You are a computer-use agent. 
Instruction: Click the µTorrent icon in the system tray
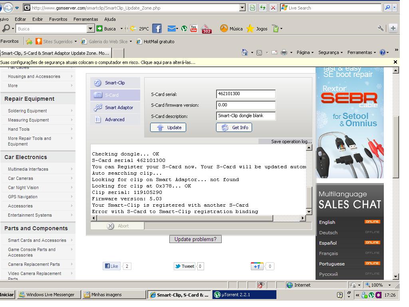pyautogui.click(x=371, y=295)
